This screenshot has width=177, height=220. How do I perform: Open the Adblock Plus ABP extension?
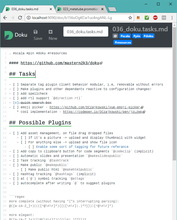[x=155, y=18]
